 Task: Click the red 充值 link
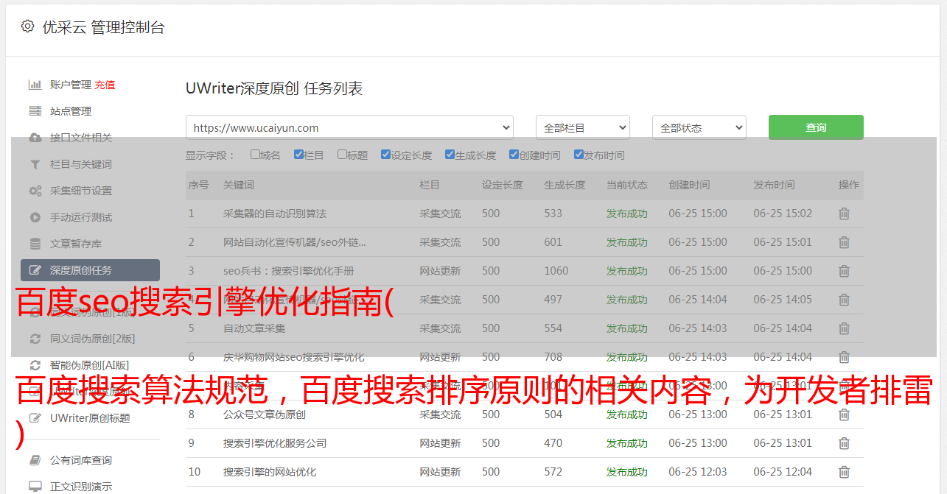[105, 85]
